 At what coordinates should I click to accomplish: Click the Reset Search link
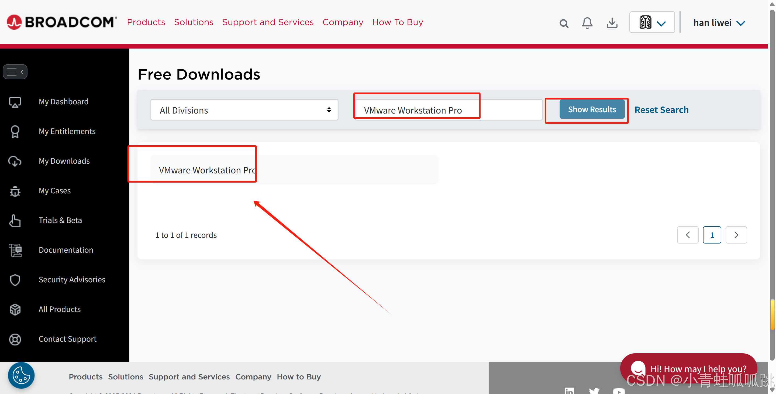coord(661,110)
